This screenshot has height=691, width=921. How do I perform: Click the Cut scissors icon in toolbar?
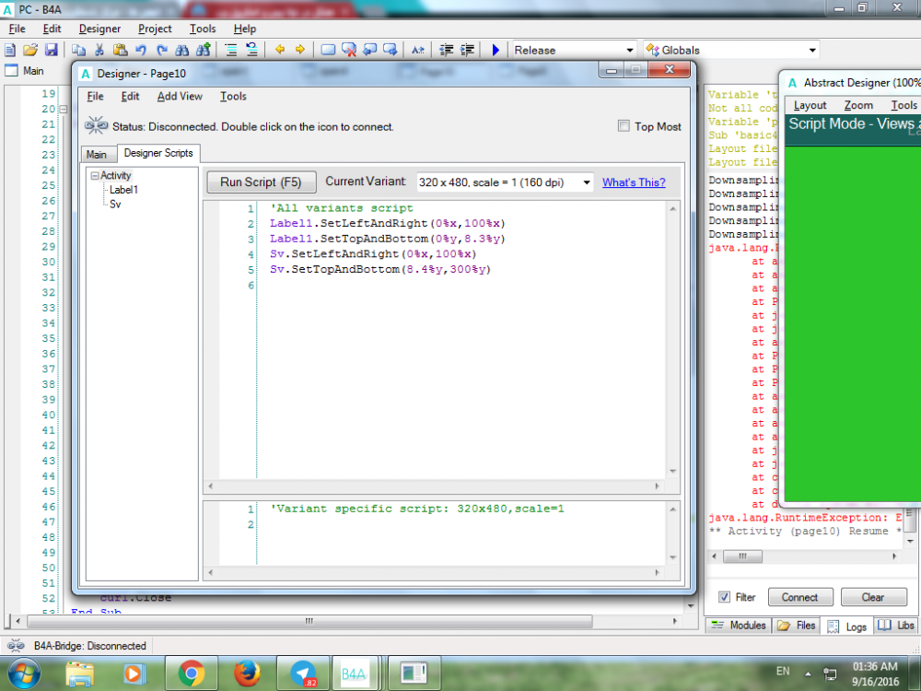tap(99, 50)
